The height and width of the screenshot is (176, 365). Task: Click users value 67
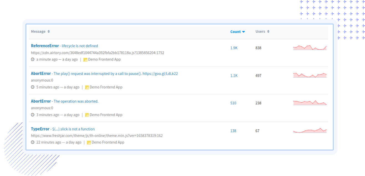[257, 131]
